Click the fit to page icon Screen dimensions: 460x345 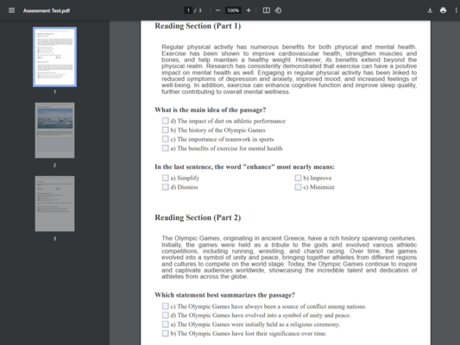click(267, 10)
